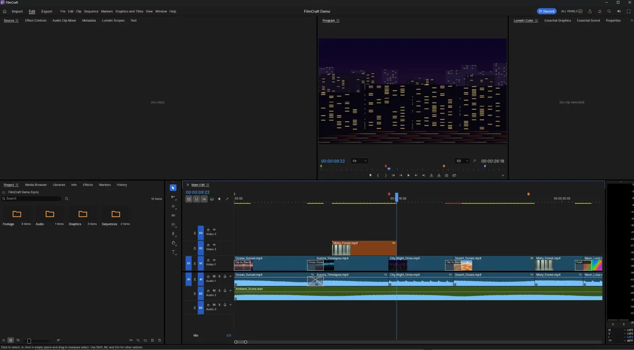This screenshot has height=350, width=634.
Task: Solo the Audio 2 track
Action: coord(219,291)
